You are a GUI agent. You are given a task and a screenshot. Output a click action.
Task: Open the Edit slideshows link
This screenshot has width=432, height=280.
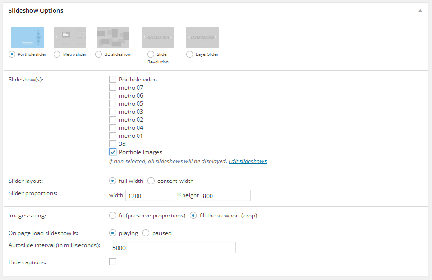tap(247, 161)
